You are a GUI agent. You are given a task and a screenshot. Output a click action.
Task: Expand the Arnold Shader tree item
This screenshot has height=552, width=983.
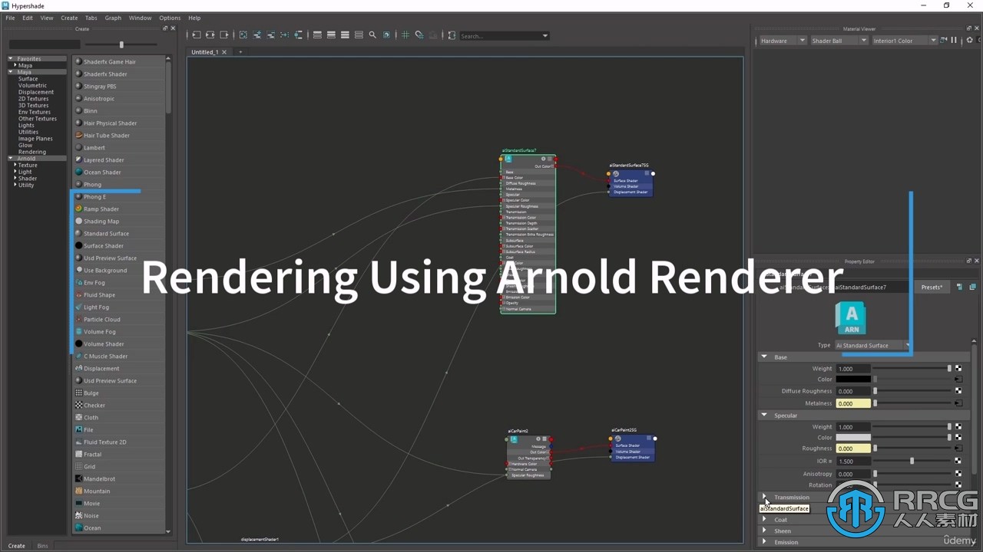15,179
